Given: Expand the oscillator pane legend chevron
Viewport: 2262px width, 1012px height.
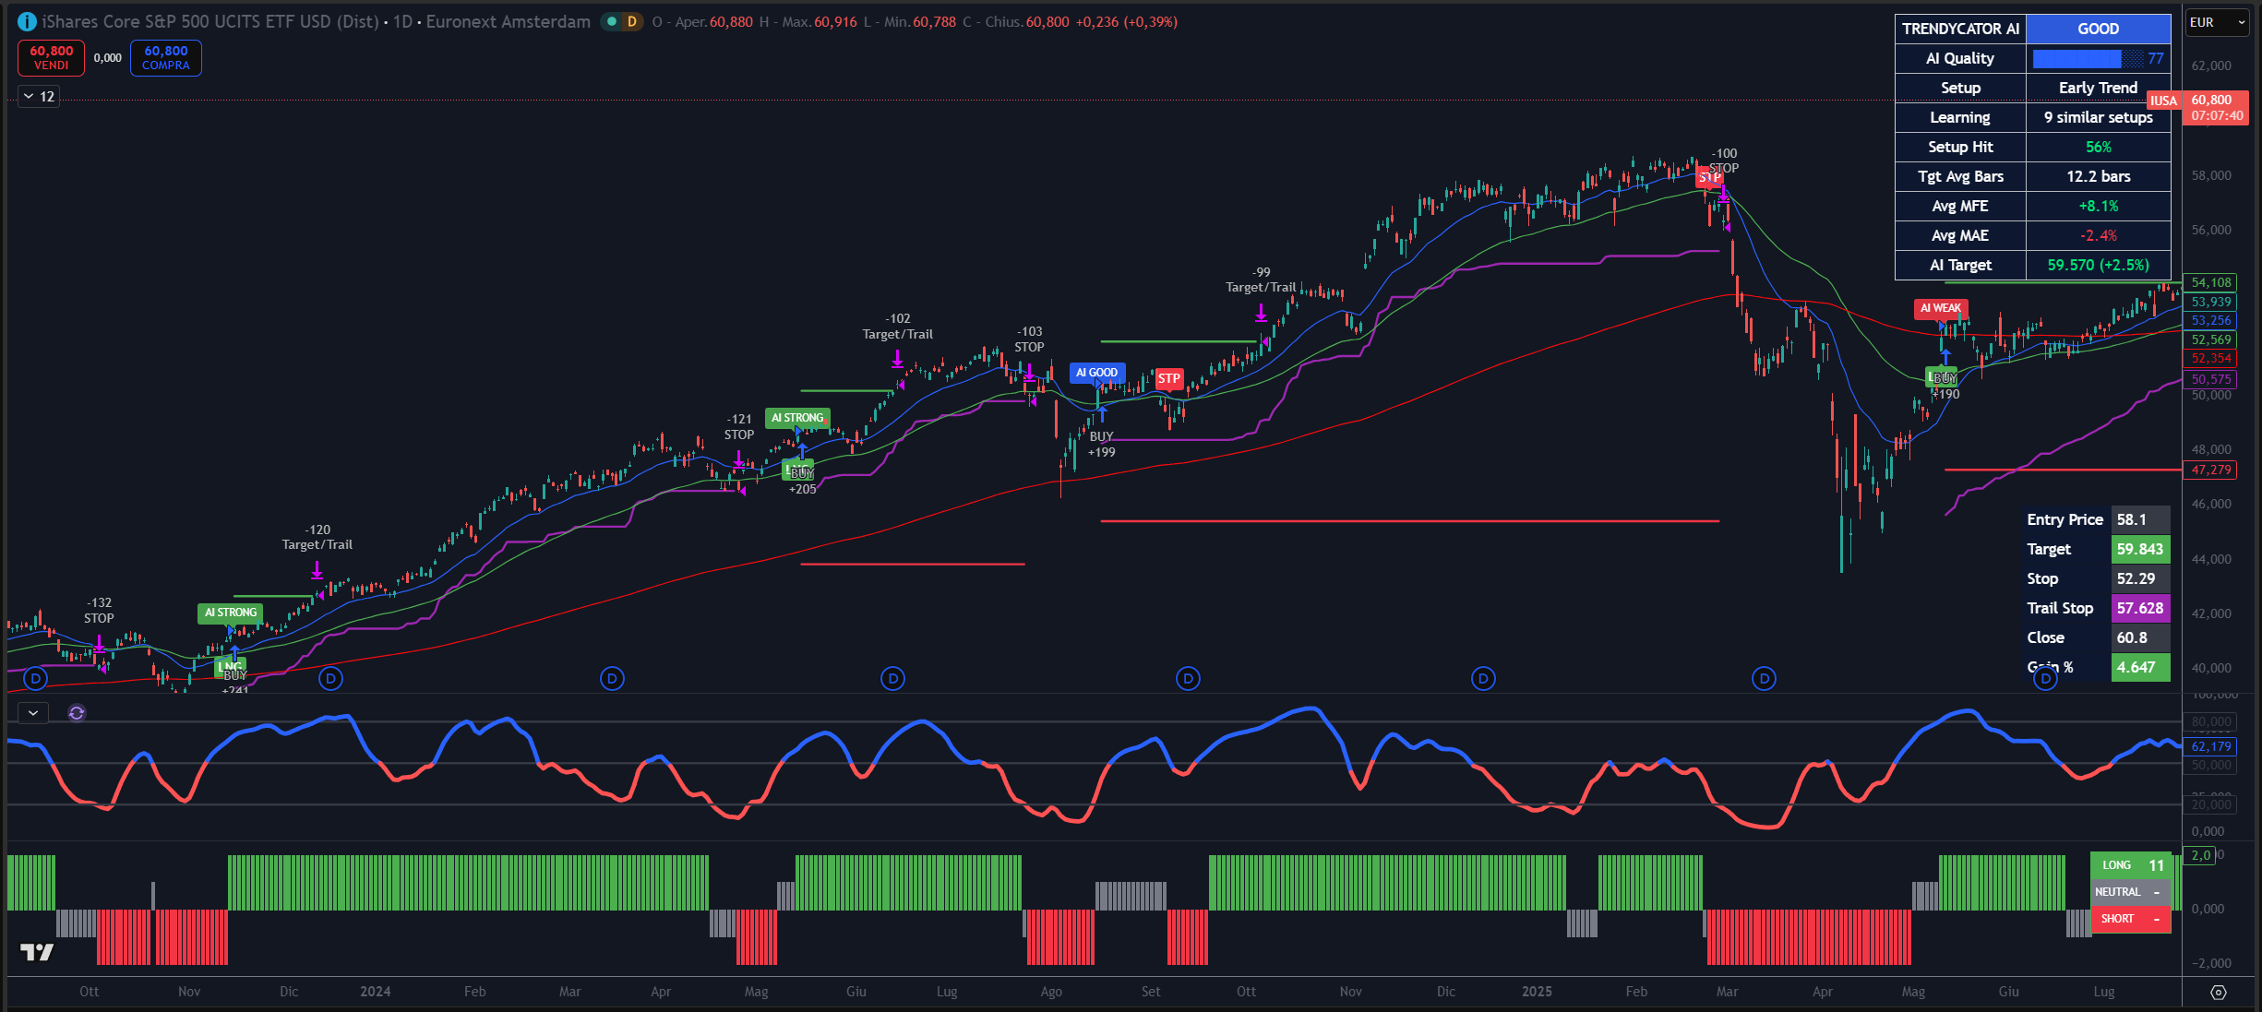Looking at the screenshot, I should point(33,712).
